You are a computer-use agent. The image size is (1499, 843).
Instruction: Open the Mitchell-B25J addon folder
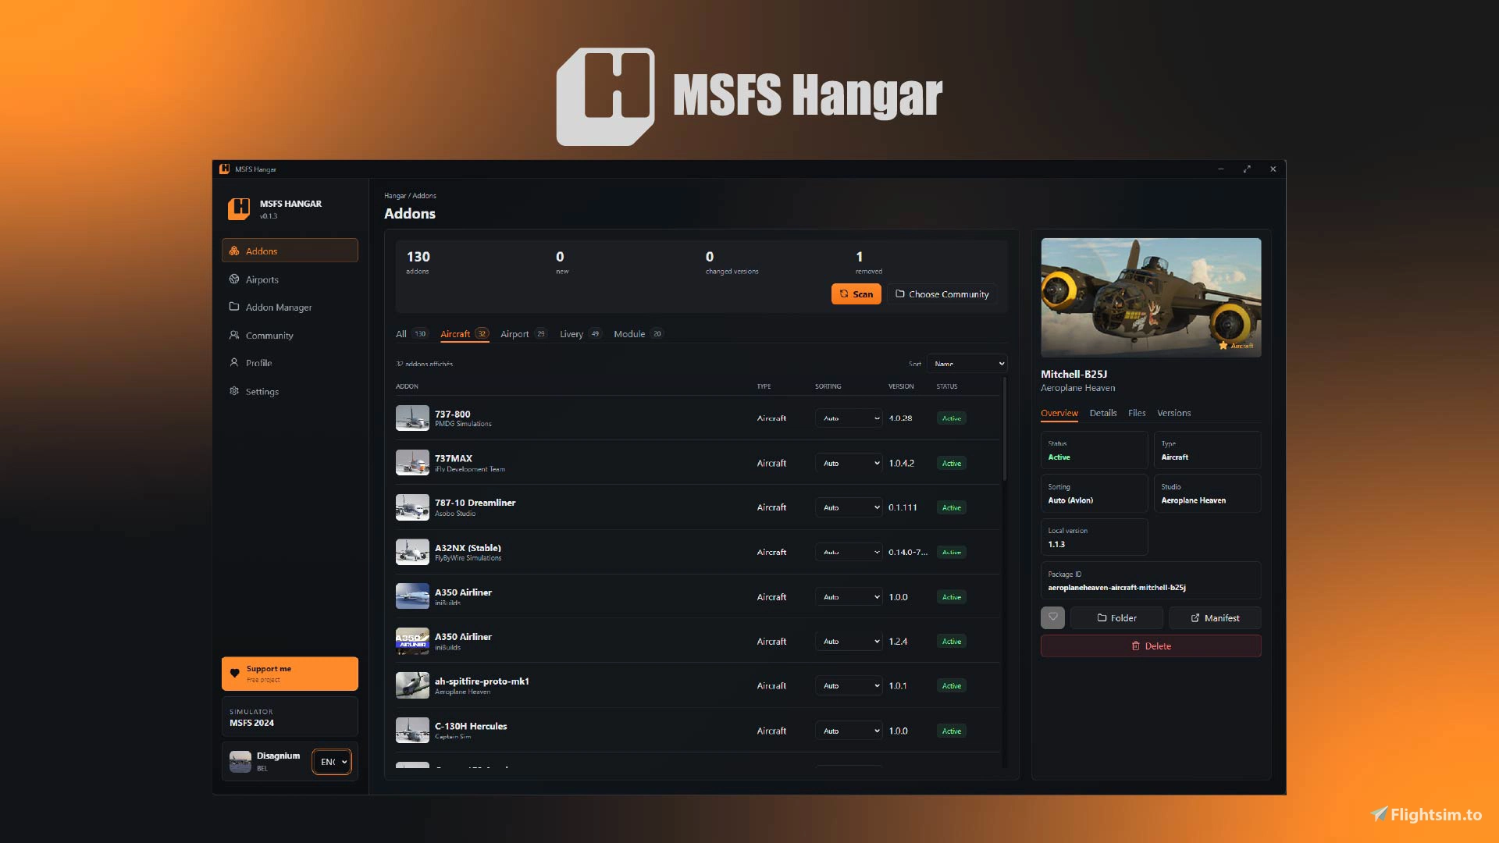click(x=1116, y=617)
